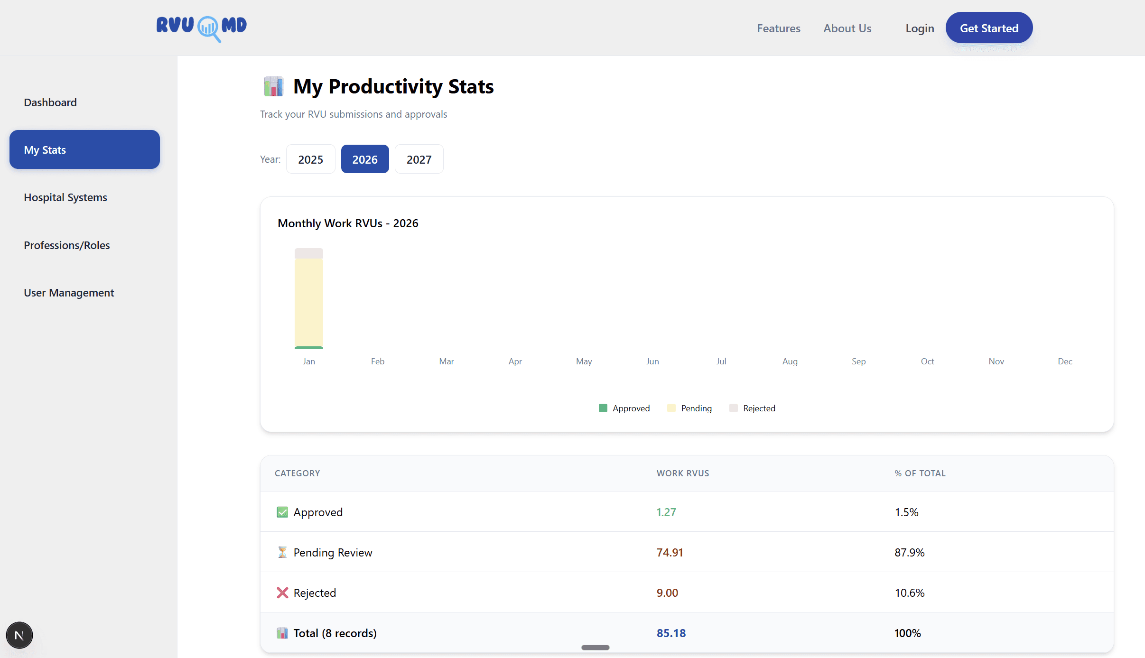Click the hourglass icon beside Pending Review
Viewport: 1145px width, 658px height.
point(282,552)
